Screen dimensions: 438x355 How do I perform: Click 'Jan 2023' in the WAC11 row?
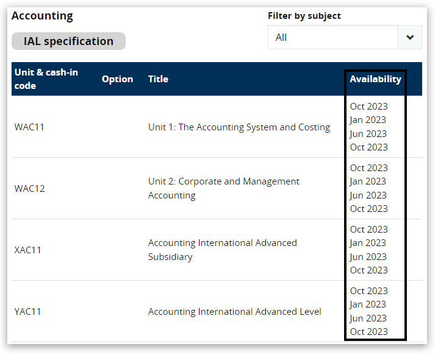pyautogui.click(x=368, y=120)
